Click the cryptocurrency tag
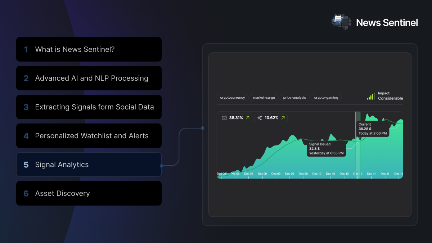The image size is (432, 243). [x=233, y=98]
